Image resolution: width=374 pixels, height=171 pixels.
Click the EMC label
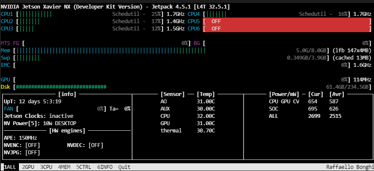(6, 65)
